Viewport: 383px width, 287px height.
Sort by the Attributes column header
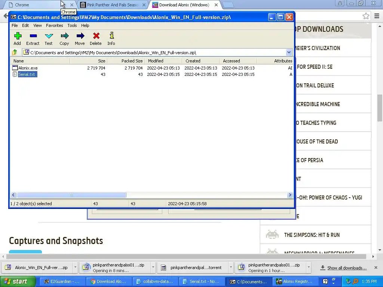pyautogui.click(x=275, y=61)
